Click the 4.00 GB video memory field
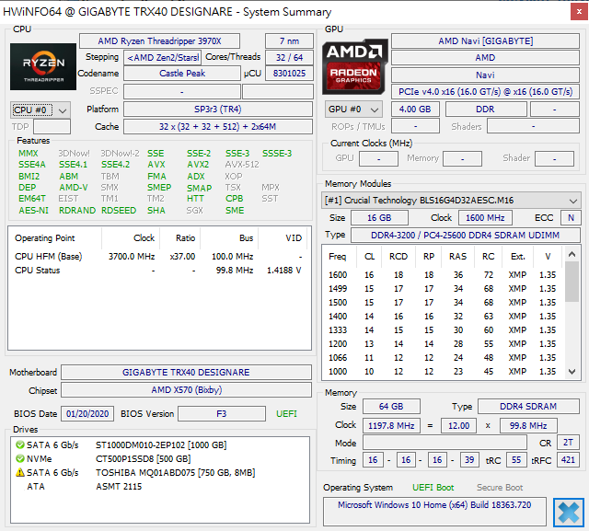This screenshot has width=589, height=531. pyautogui.click(x=415, y=110)
